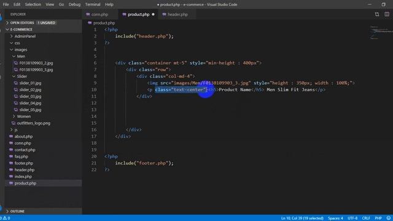Collapse the Slider folder
Screen dimensions: 393x221
click(x=22, y=76)
